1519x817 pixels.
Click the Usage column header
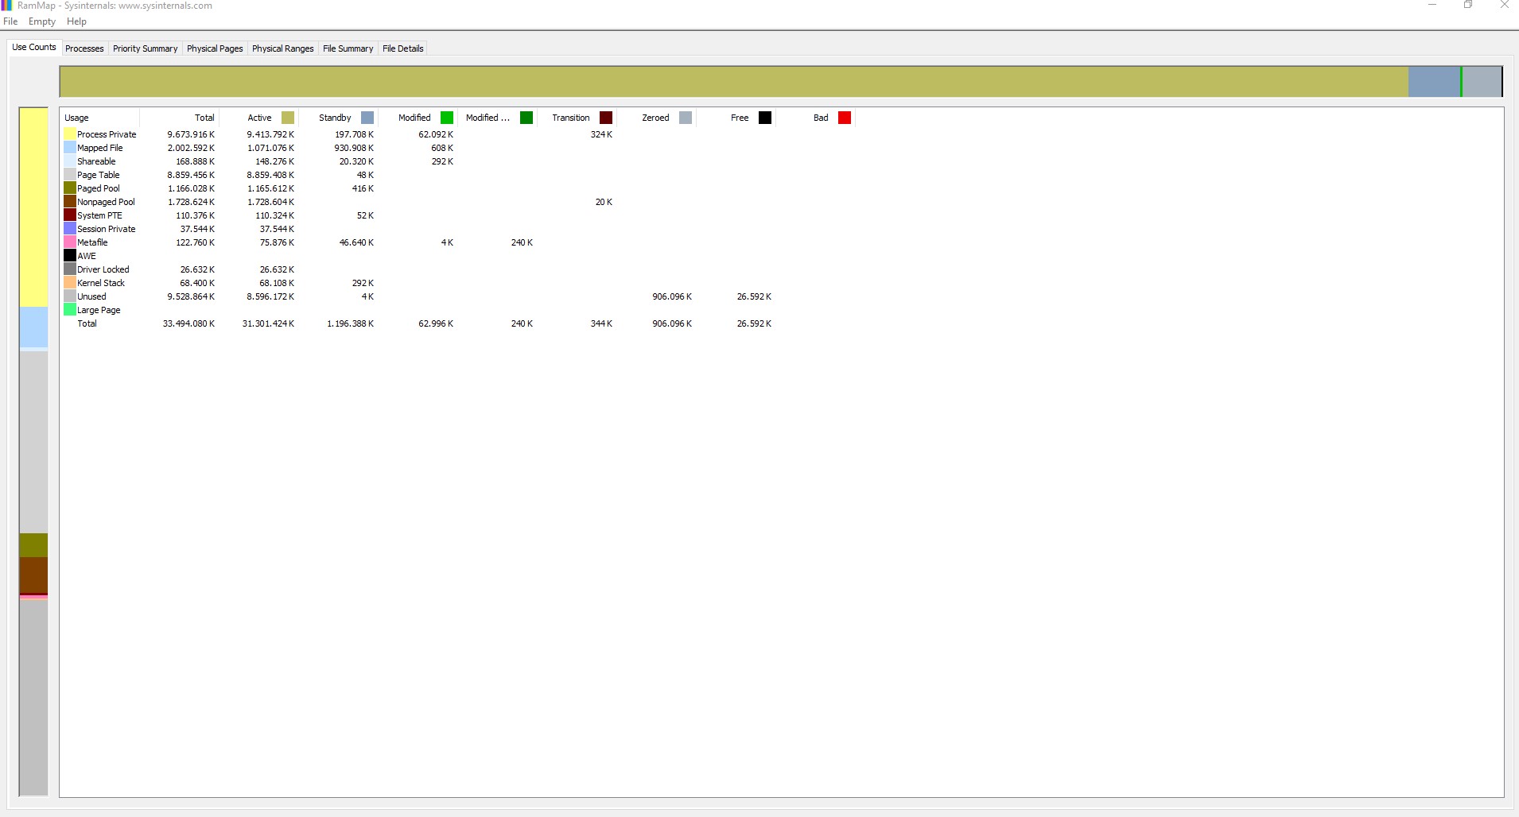[x=99, y=118]
